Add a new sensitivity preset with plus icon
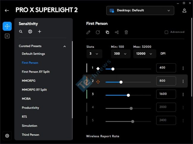193x144 pixels. [x=39, y=32]
